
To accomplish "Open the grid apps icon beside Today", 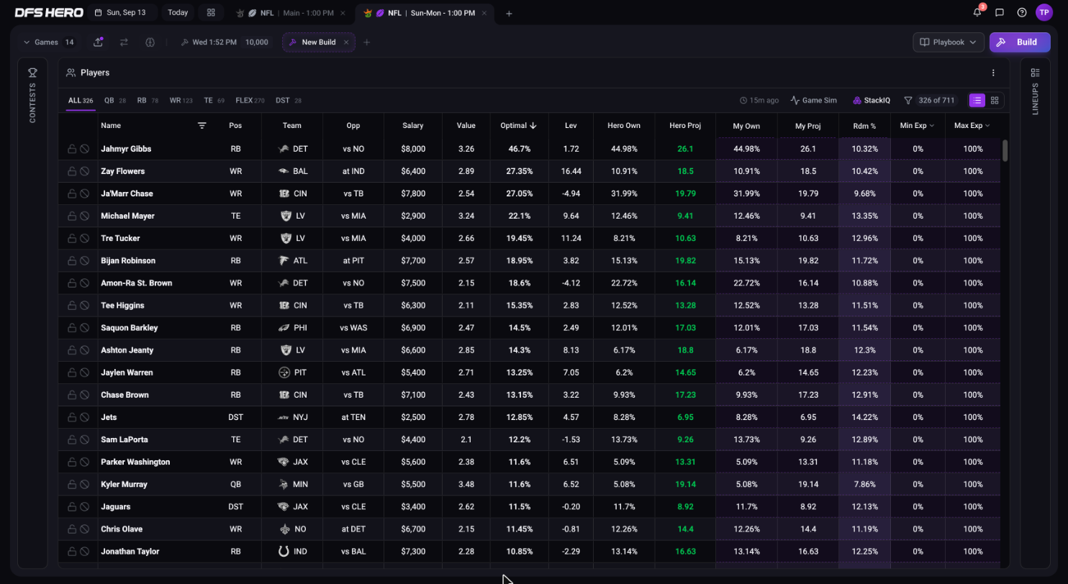I will [x=211, y=12].
